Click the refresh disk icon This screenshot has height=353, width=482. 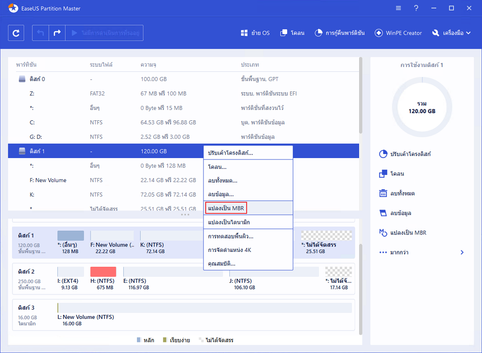16,33
